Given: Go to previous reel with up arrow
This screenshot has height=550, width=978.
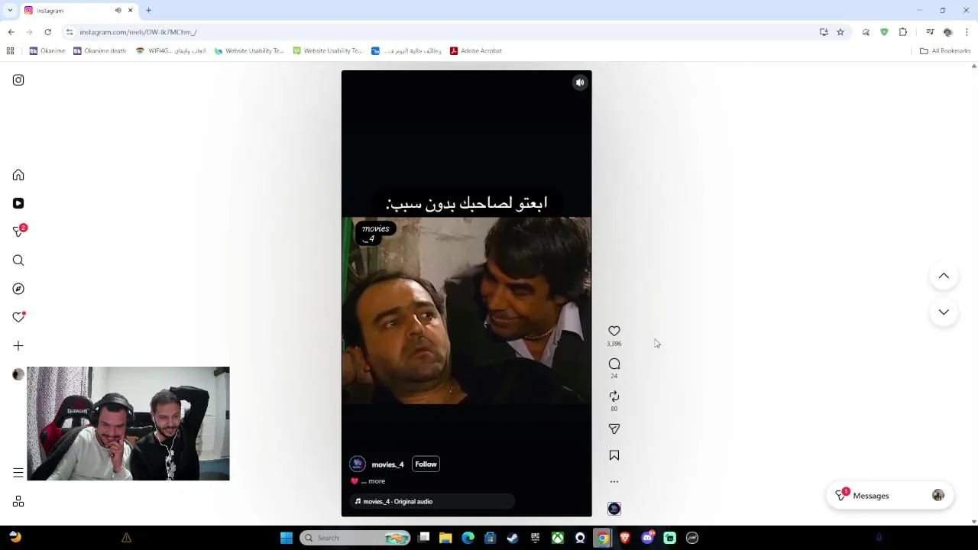Looking at the screenshot, I should (x=944, y=276).
